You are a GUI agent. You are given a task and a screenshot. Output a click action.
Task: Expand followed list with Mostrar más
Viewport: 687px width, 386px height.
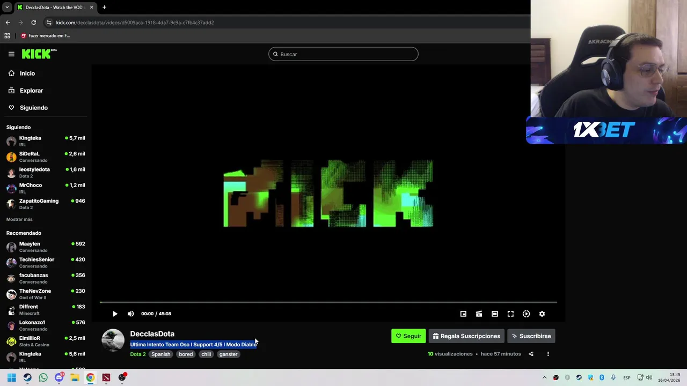click(x=19, y=219)
